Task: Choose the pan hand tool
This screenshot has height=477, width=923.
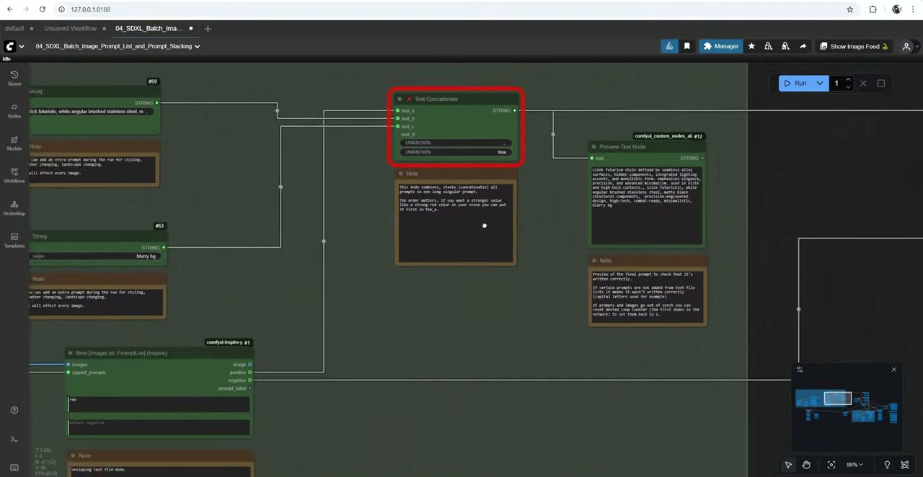Action: click(x=806, y=465)
